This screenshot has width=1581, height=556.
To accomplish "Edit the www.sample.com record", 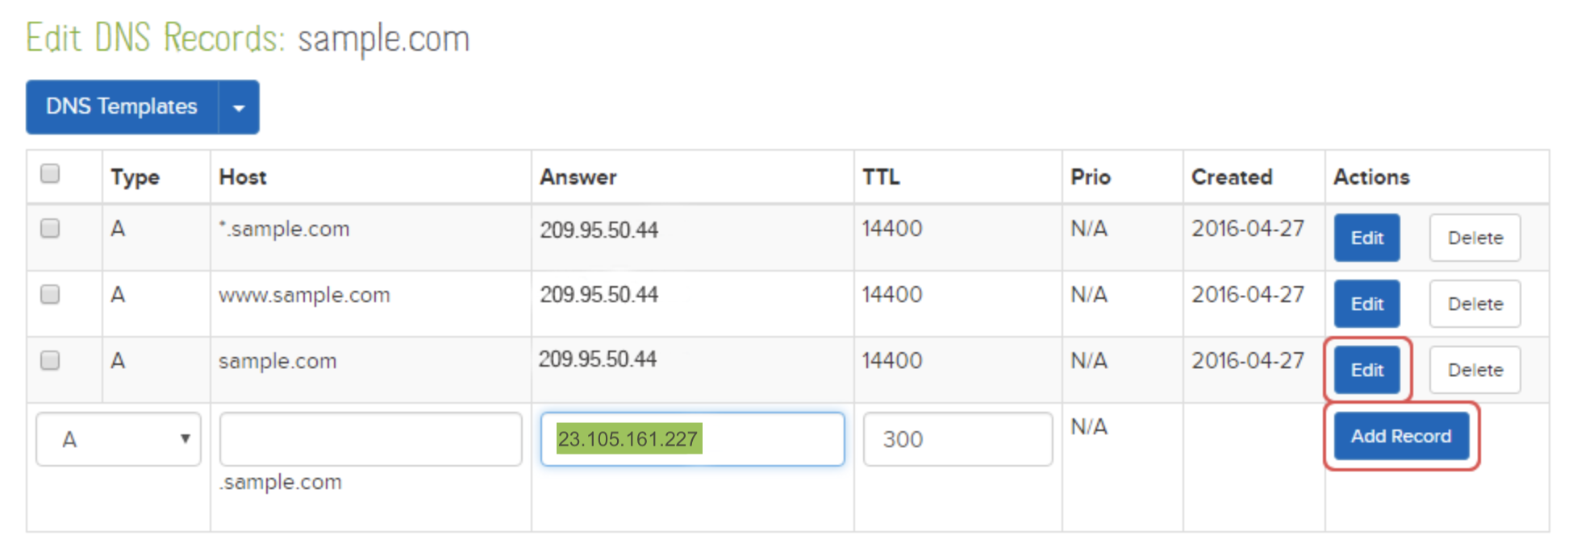I will click(x=1366, y=304).
